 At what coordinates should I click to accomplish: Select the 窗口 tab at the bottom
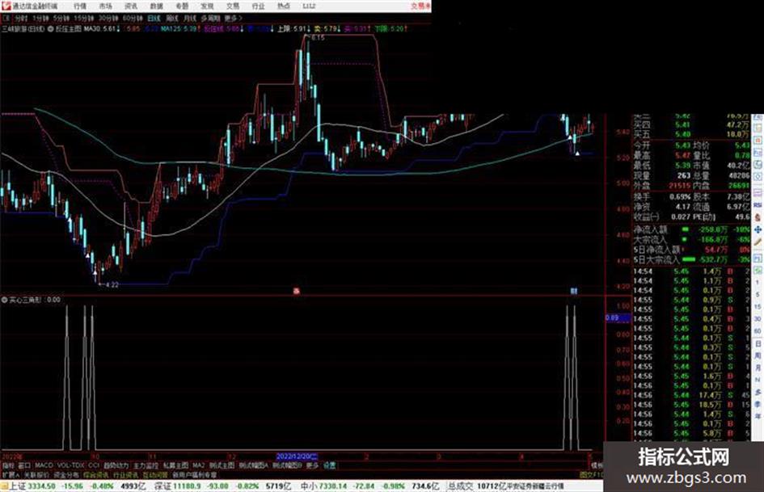pyautogui.click(x=24, y=465)
